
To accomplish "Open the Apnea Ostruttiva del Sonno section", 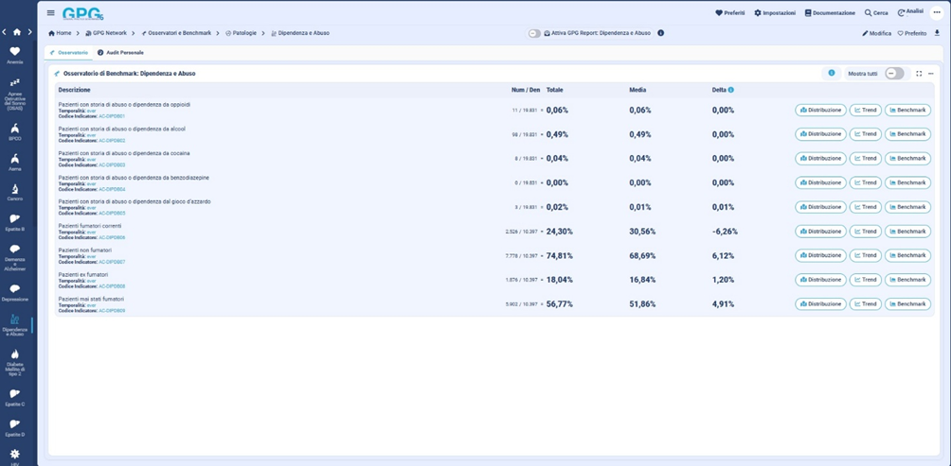I will 15,94.
